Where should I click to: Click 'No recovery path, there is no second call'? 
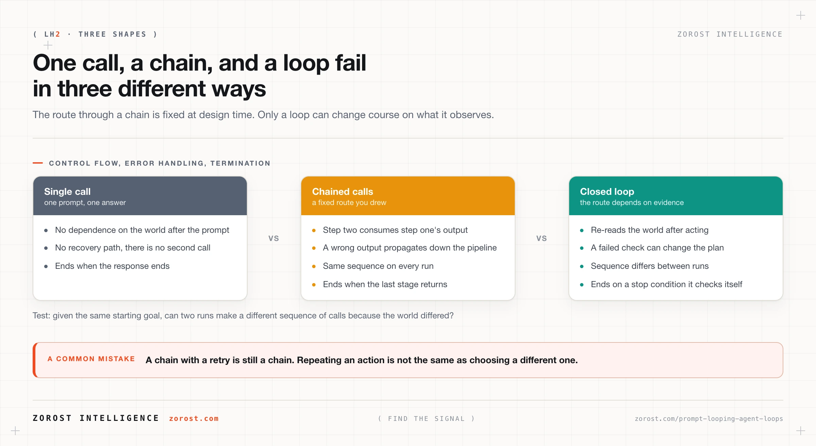[133, 248]
